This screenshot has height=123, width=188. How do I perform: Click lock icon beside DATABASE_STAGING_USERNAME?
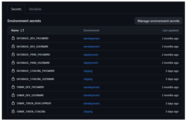pyautogui.click(x=13, y=79)
